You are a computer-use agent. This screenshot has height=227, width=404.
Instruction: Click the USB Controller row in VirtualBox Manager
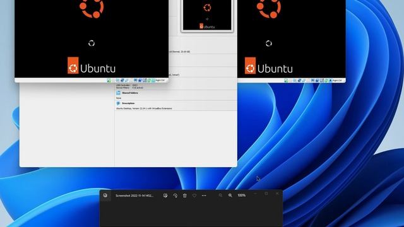[x=127, y=85]
